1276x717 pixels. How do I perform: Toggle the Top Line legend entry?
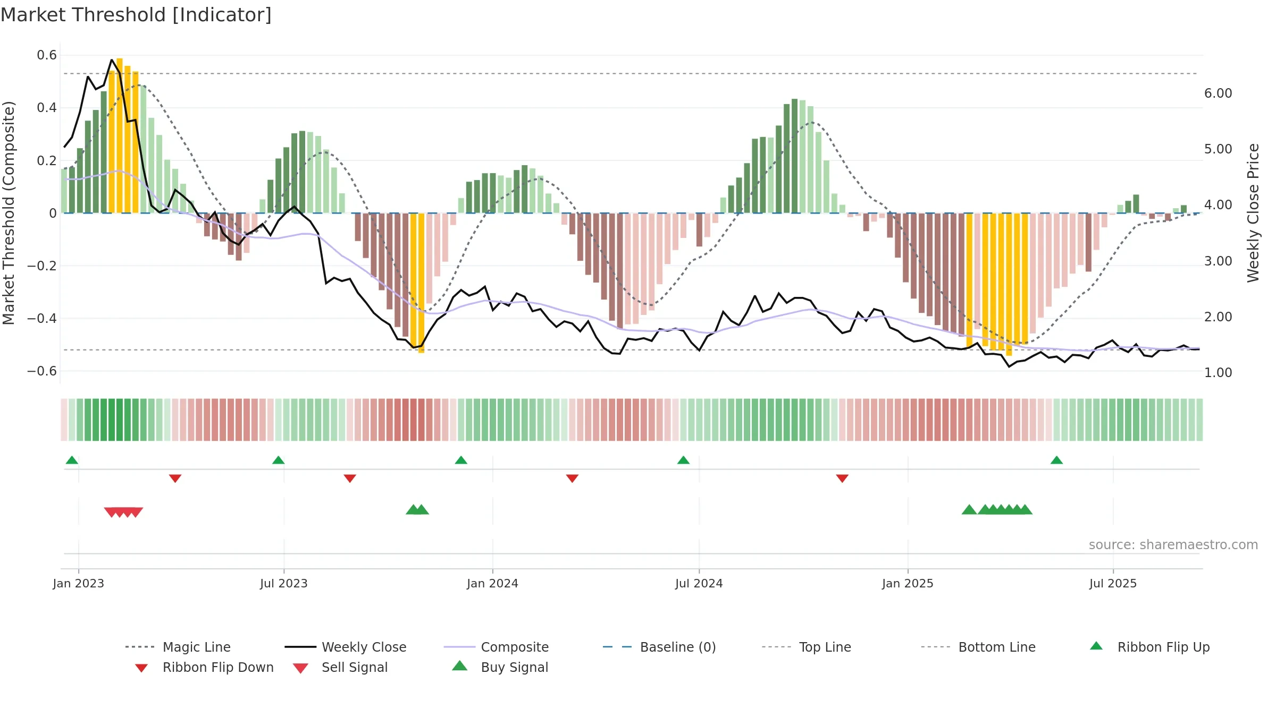pos(806,647)
